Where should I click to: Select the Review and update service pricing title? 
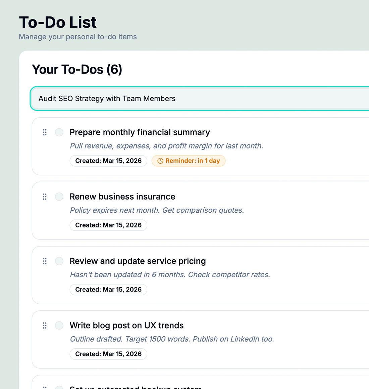click(138, 261)
